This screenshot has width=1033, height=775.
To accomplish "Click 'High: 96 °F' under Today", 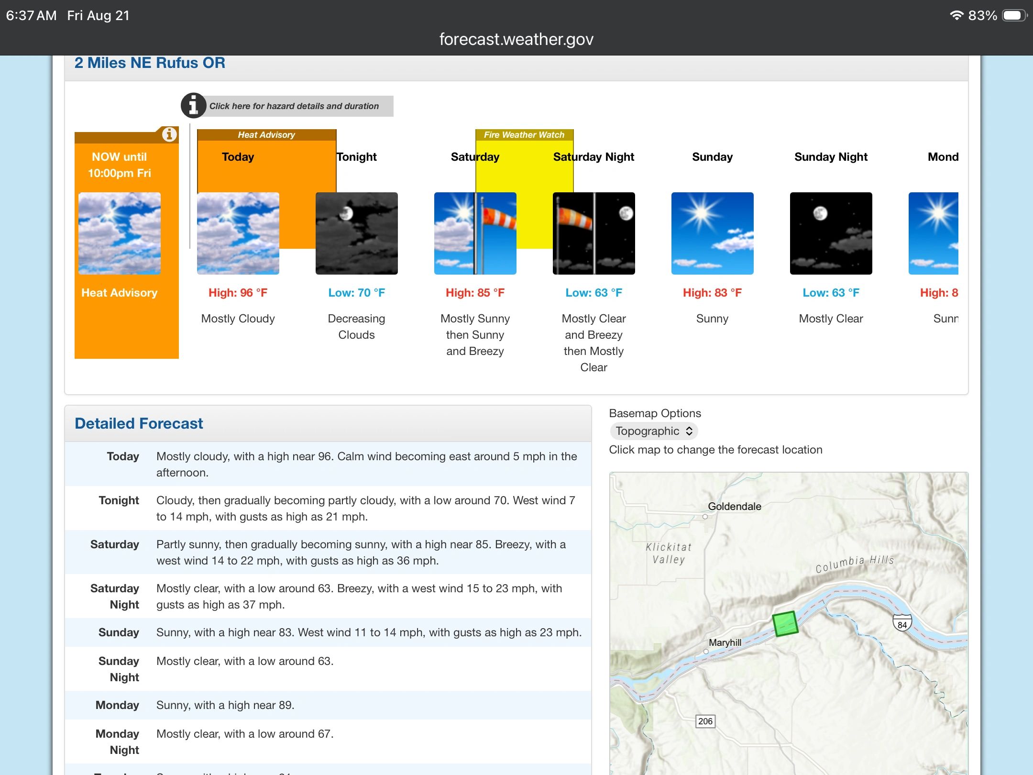I will [x=238, y=293].
